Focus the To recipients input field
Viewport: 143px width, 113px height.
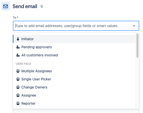74,26
